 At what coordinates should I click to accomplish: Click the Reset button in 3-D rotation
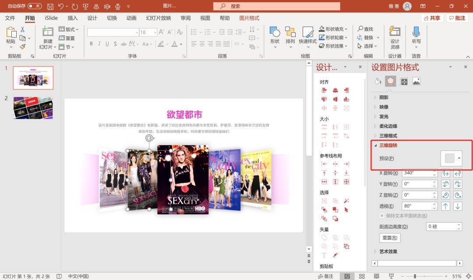pyautogui.click(x=390, y=238)
